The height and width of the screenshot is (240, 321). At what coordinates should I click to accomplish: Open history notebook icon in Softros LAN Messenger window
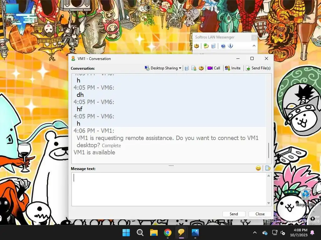pos(213,46)
